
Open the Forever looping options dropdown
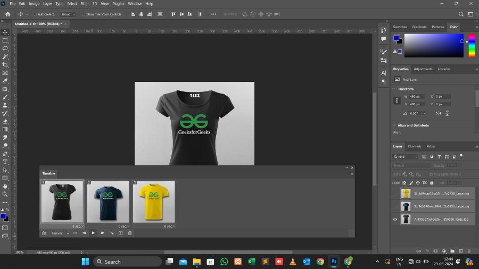[60, 233]
